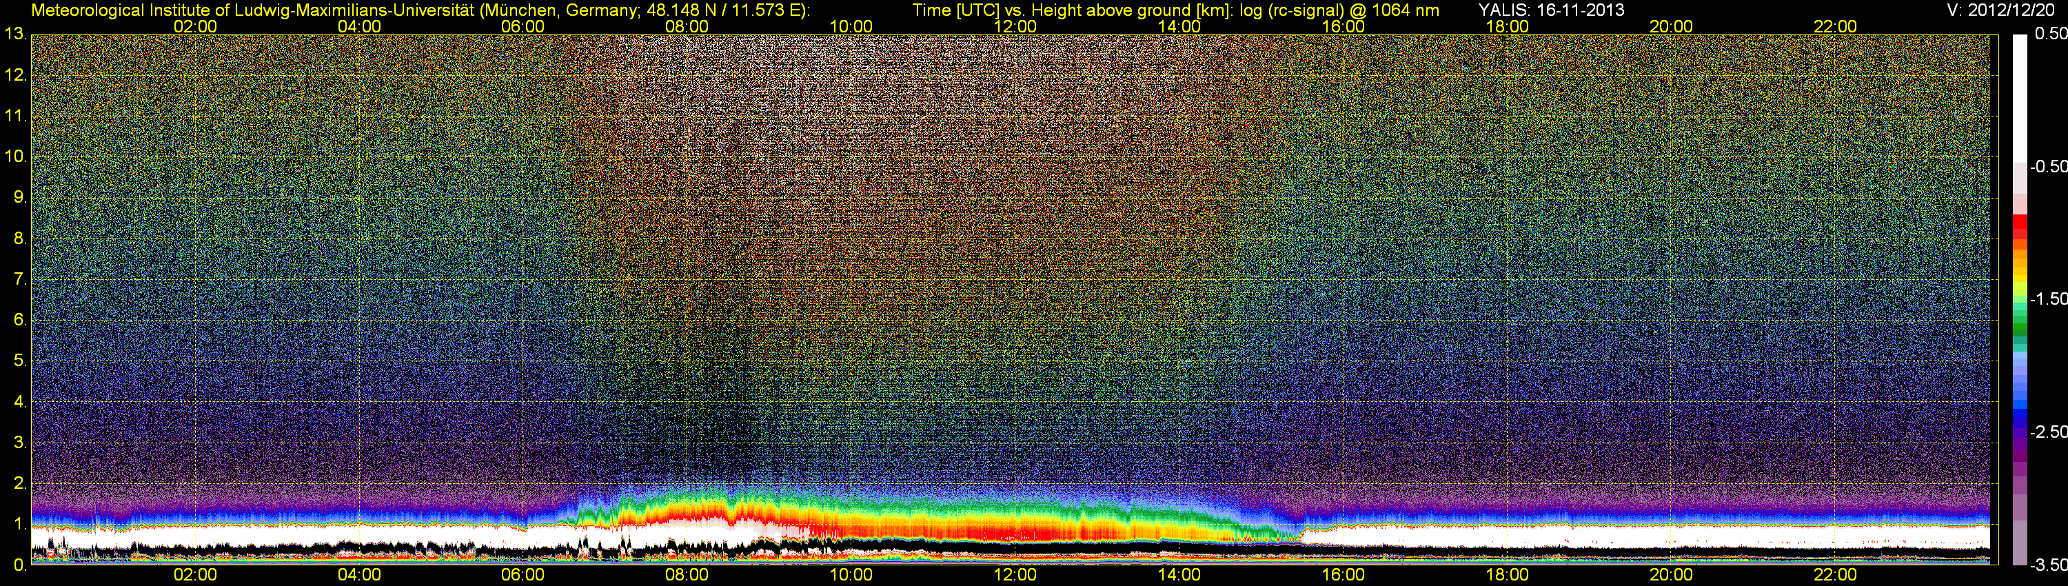The image size is (2068, 586).
Task: Click the '-3.50' color scale label
Action: (2048, 565)
